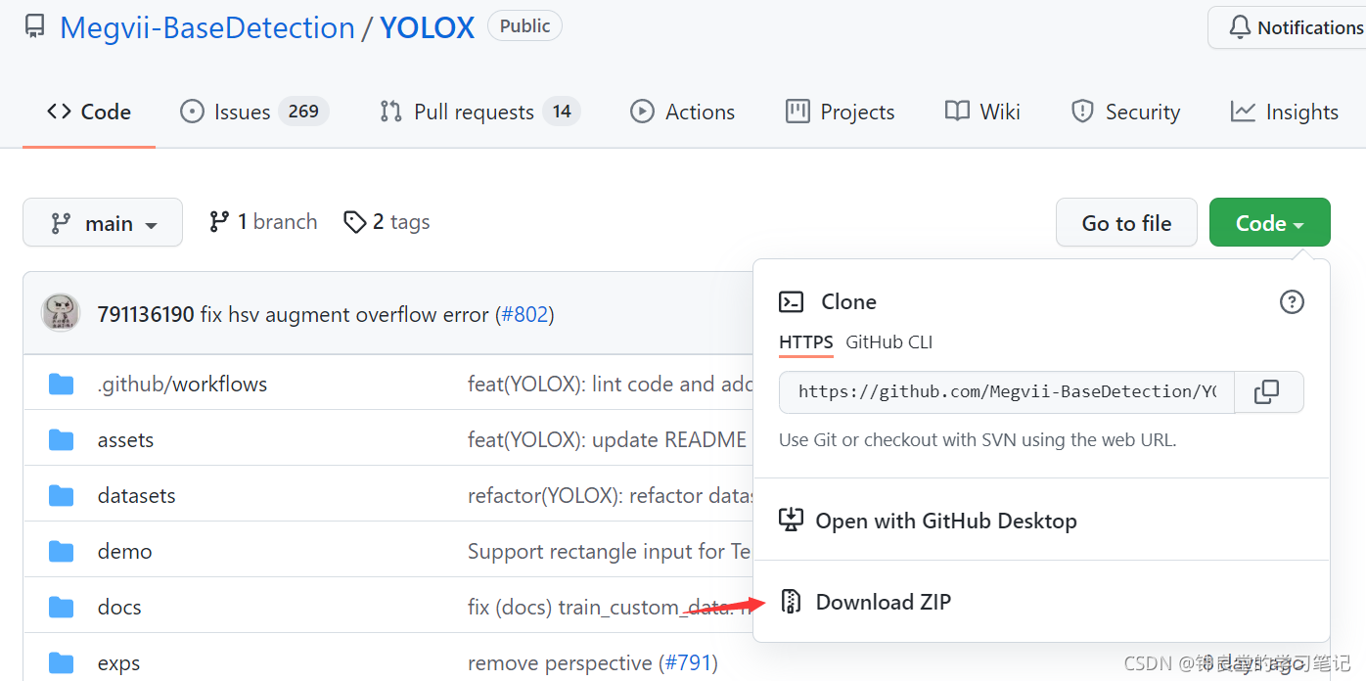Open the .github/workflows folder
The width and height of the screenshot is (1366, 681).
182,384
